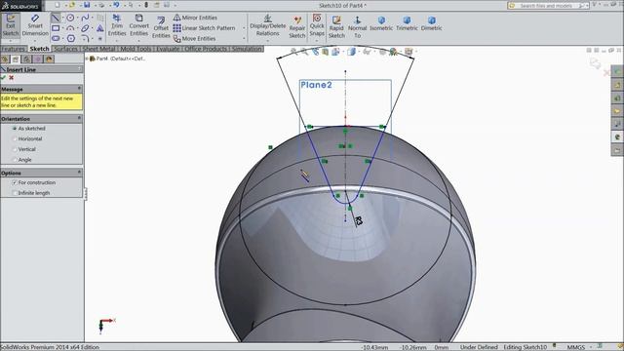Click the Save icon in title toolbar

tap(87, 5)
